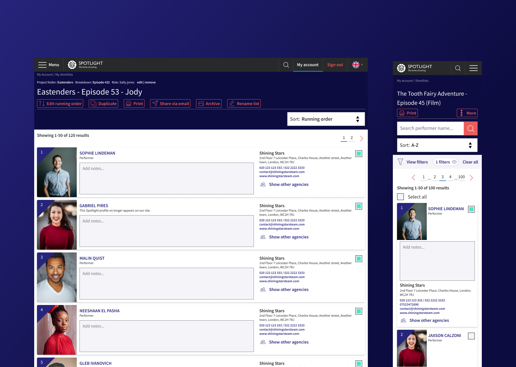This screenshot has width=516, height=367.
Task: Show other agencies for Neeshaan El Pasha
Action: [x=284, y=342]
